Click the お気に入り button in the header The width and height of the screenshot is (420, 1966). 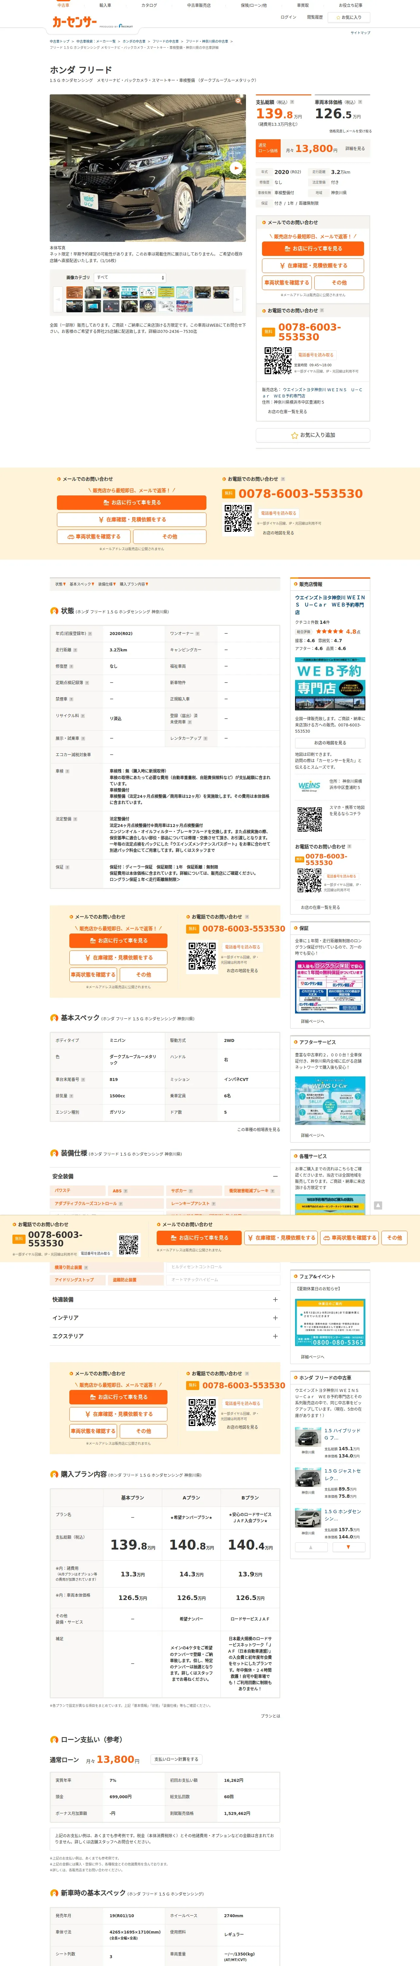tap(348, 18)
